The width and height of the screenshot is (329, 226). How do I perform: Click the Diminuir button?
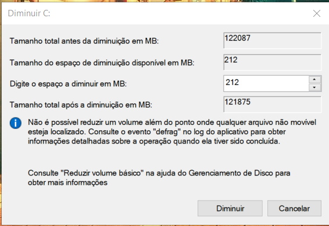pyautogui.click(x=230, y=209)
